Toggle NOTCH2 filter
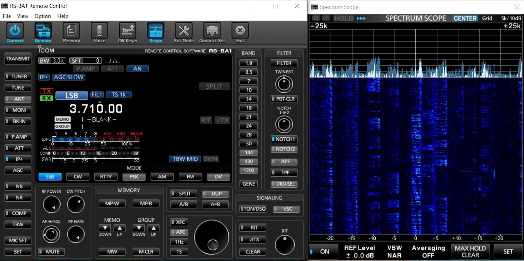Screen dimensions: 524x261 tap(284, 149)
